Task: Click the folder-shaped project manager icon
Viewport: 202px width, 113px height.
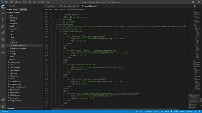Action: (x=3, y=39)
